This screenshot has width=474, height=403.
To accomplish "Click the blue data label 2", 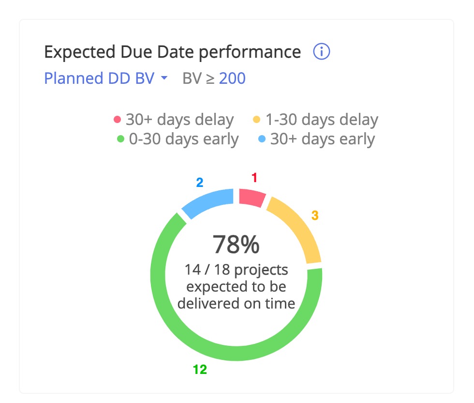I will point(199,183).
